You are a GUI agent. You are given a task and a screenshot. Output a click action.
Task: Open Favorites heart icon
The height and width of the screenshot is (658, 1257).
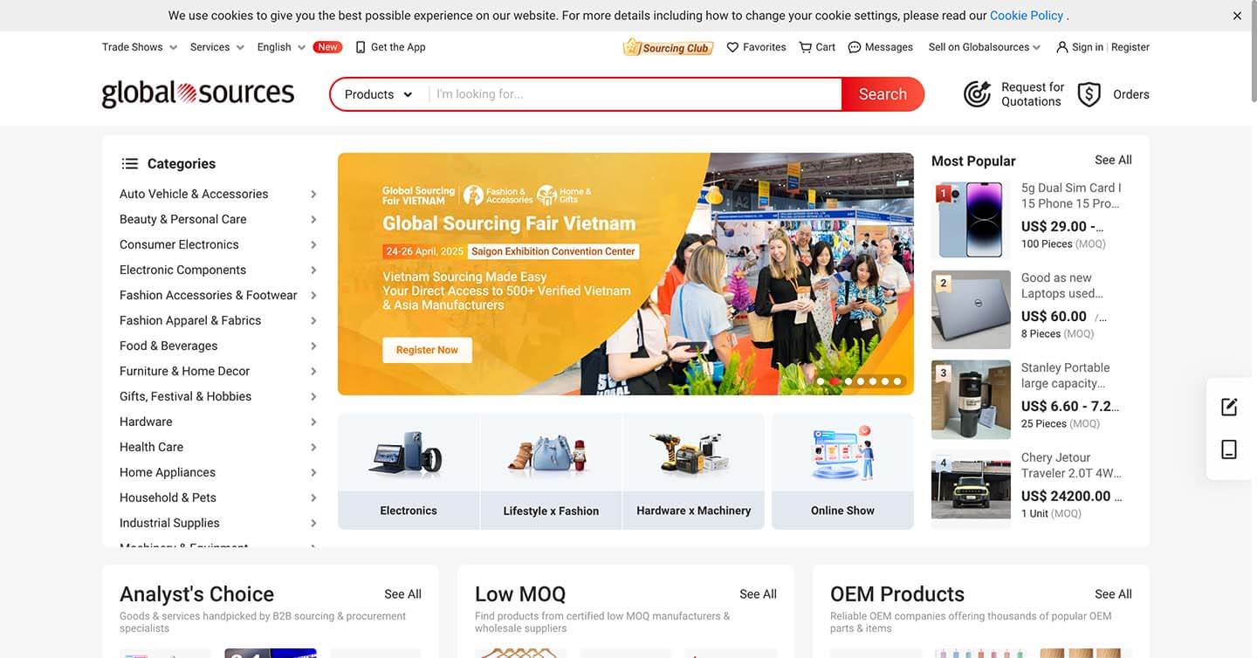[732, 47]
